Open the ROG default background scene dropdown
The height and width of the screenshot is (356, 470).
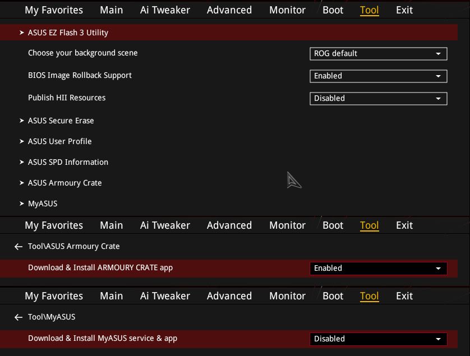click(x=378, y=54)
